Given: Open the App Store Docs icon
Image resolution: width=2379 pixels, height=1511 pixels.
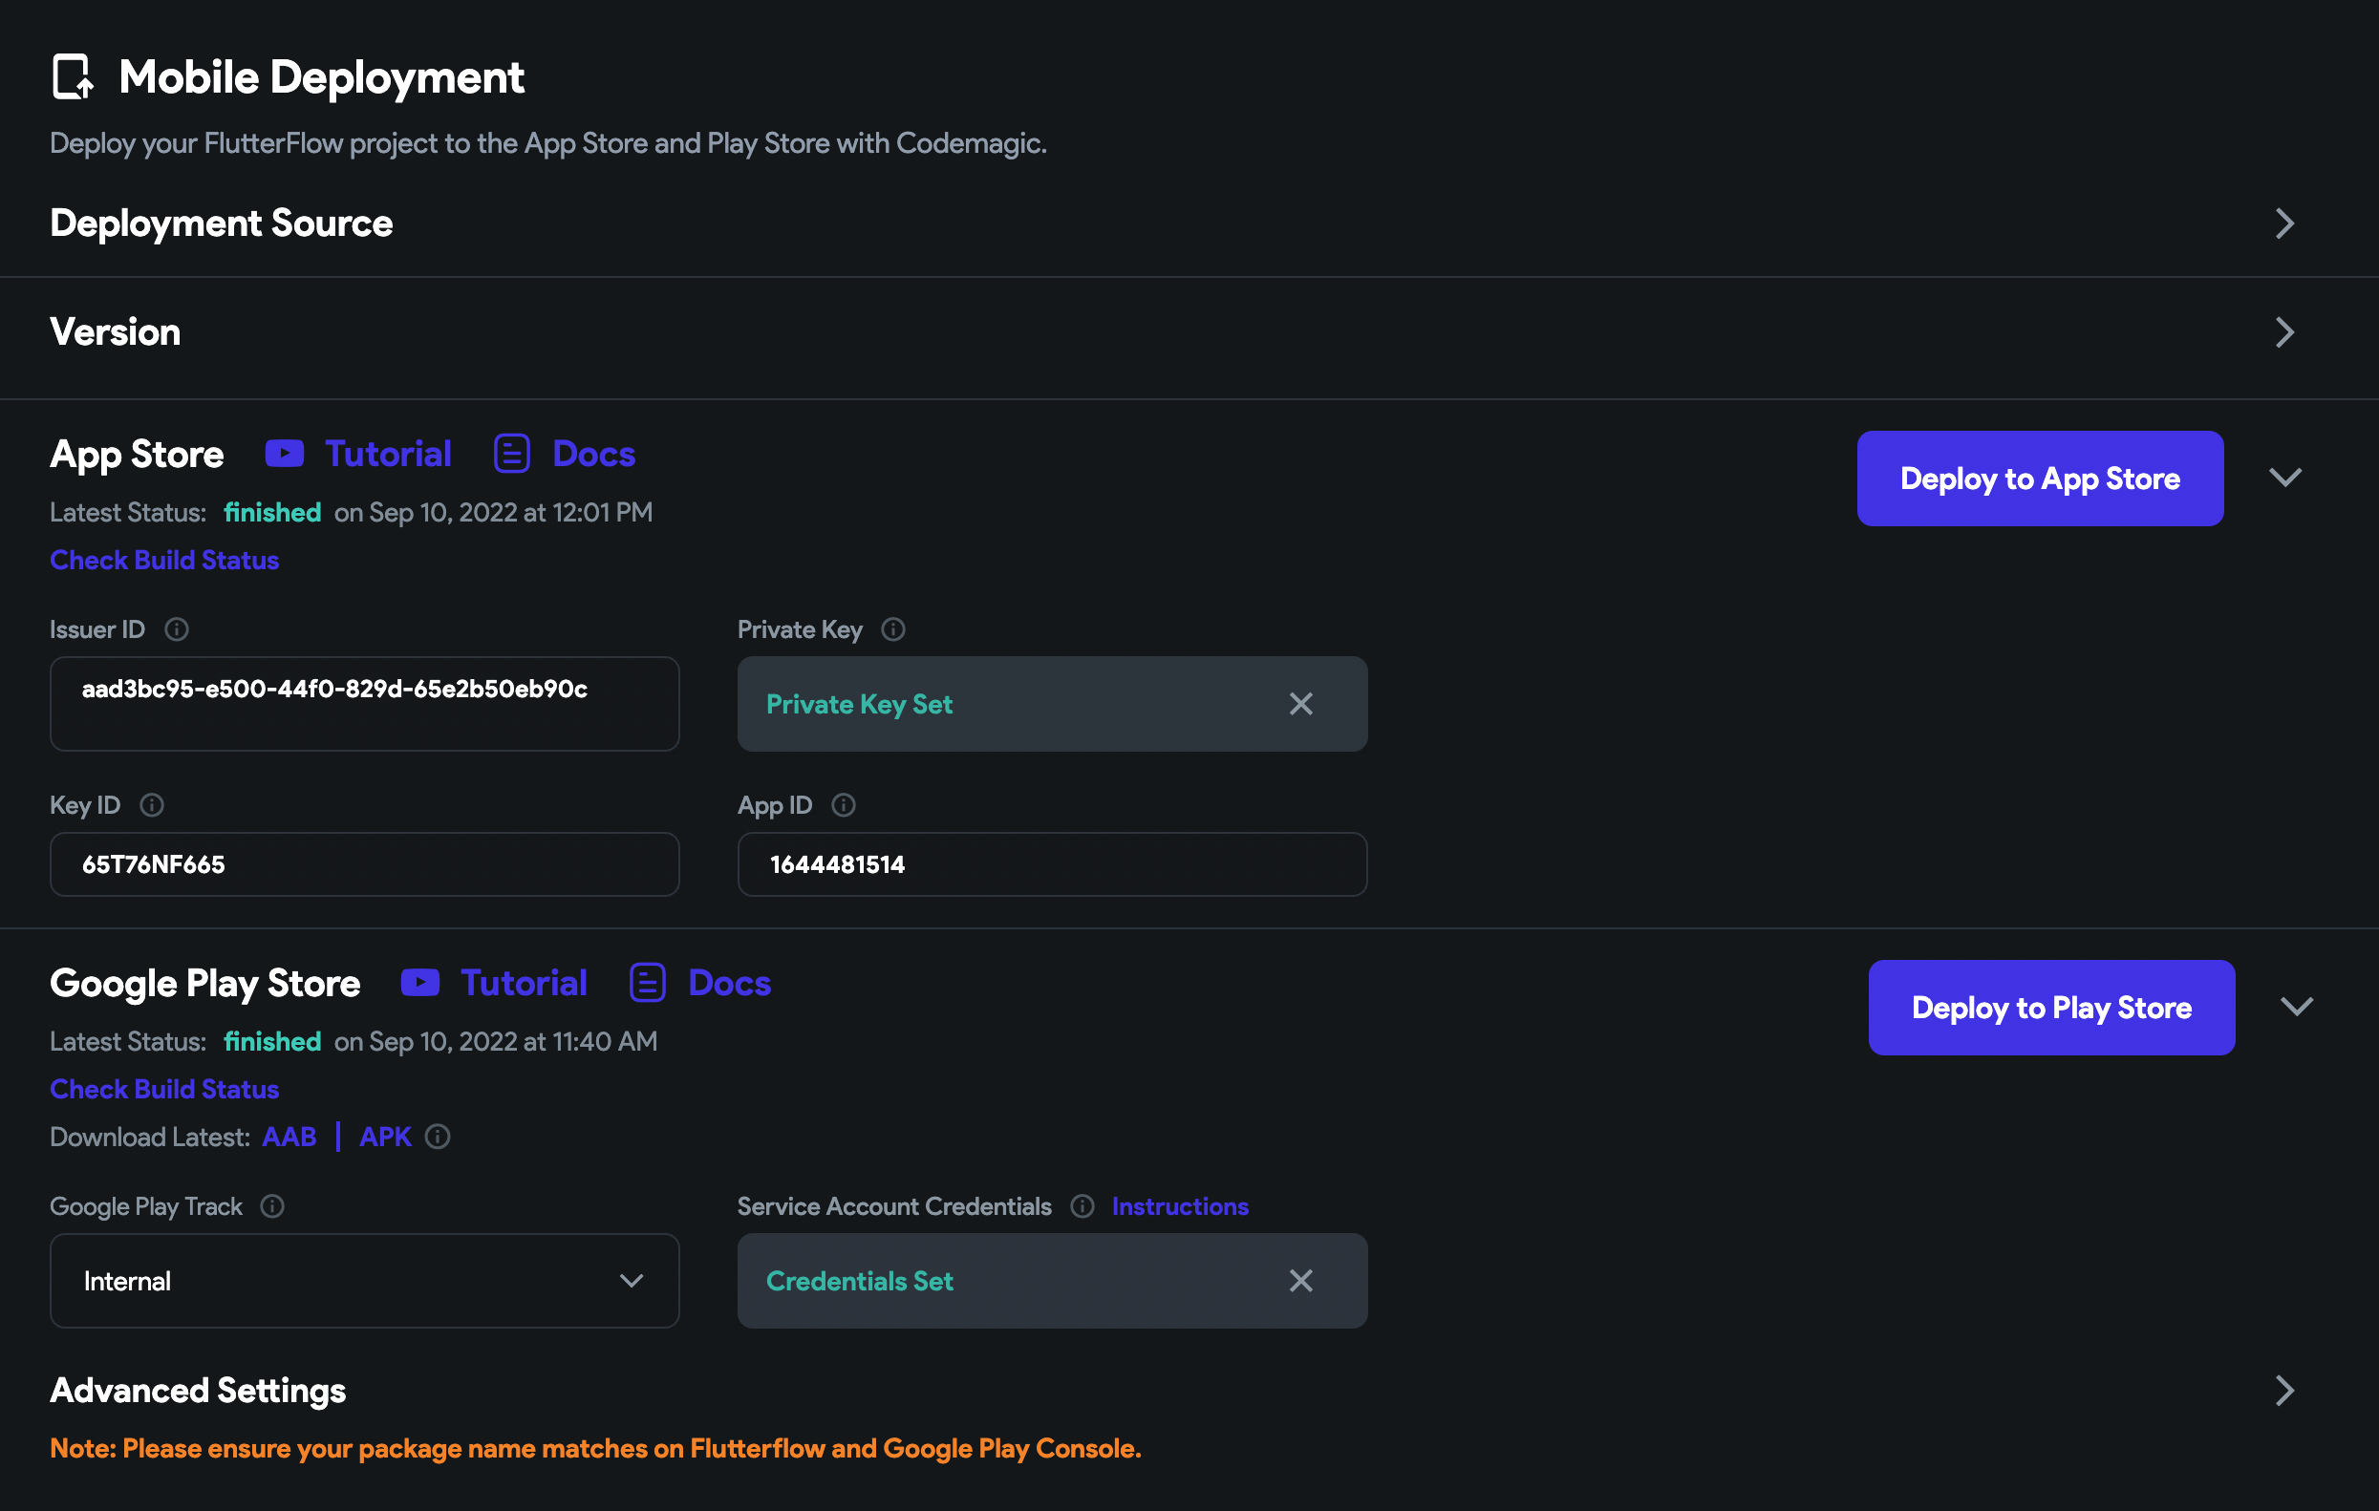Looking at the screenshot, I should pos(511,453).
